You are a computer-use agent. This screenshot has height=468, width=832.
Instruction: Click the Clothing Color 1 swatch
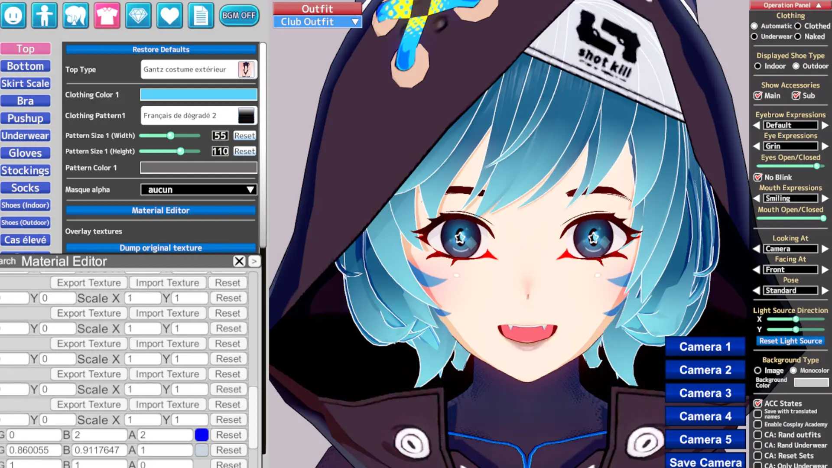click(198, 94)
